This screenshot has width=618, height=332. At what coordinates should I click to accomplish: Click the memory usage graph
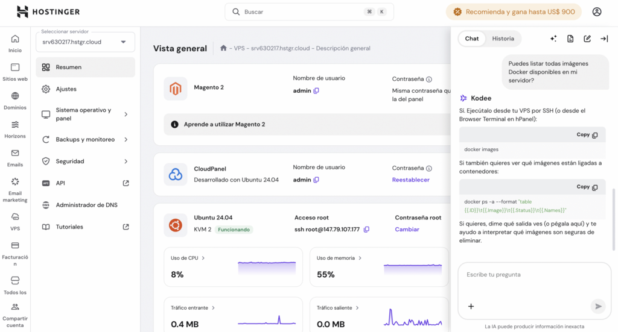coord(413,269)
